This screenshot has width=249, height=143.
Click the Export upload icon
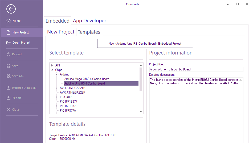click(x=9, y=98)
